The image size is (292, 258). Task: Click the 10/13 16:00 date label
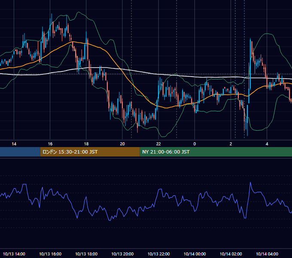50,254
